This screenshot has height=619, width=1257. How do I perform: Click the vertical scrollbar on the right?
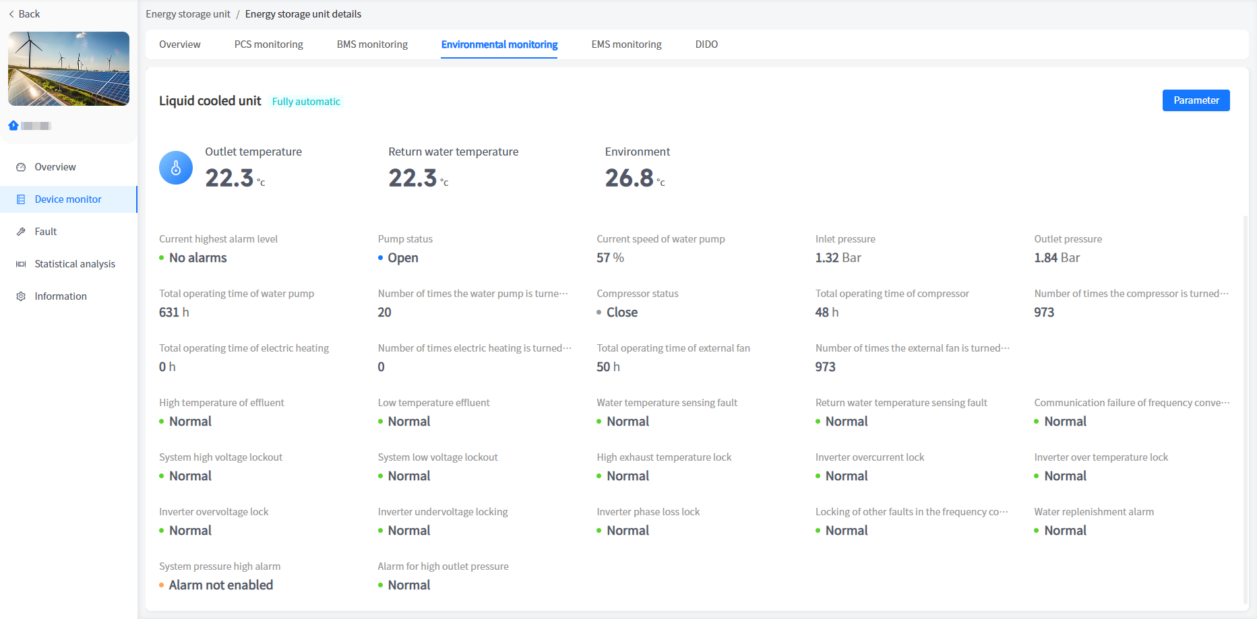(1245, 404)
